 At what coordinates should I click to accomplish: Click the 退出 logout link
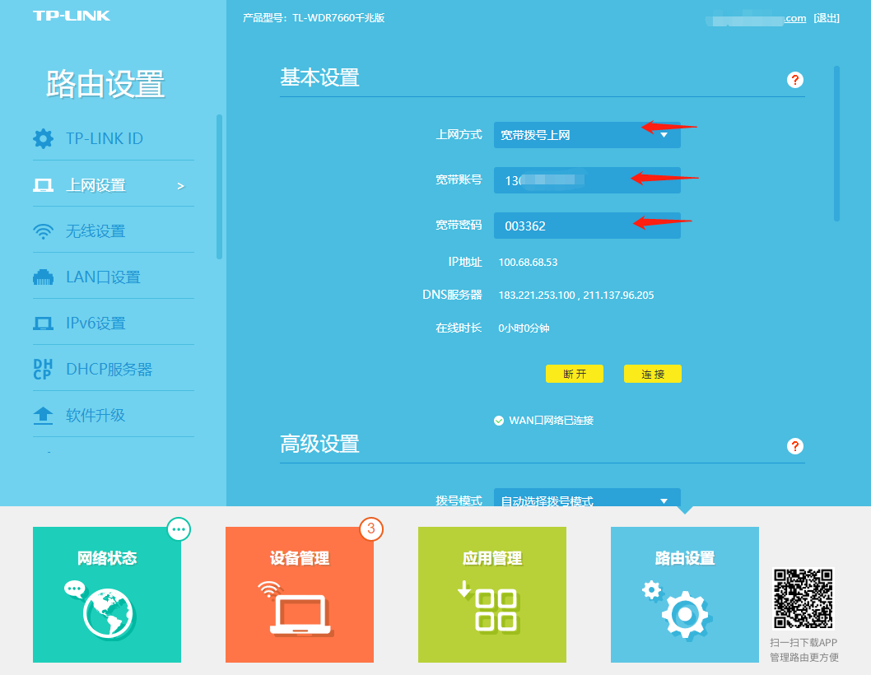pyautogui.click(x=826, y=18)
